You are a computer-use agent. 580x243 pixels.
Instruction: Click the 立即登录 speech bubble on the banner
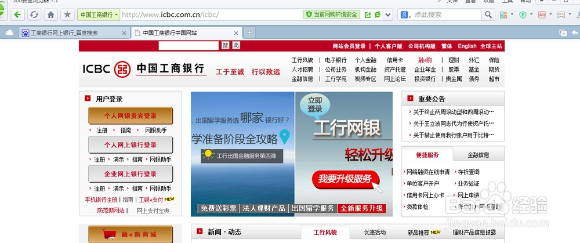(315, 104)
